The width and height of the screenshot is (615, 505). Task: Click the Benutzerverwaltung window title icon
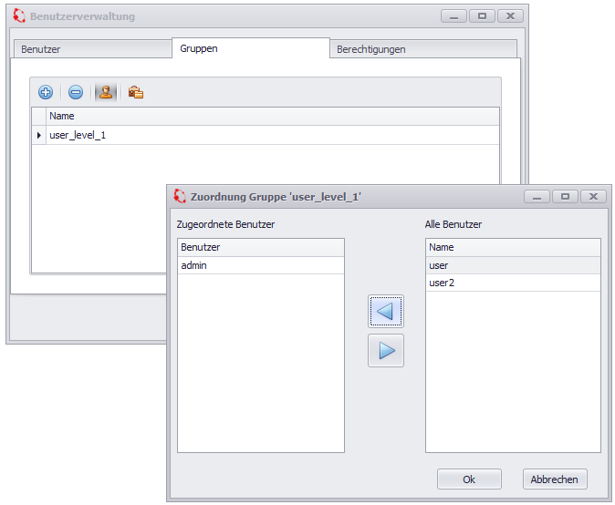pos(18,16)
